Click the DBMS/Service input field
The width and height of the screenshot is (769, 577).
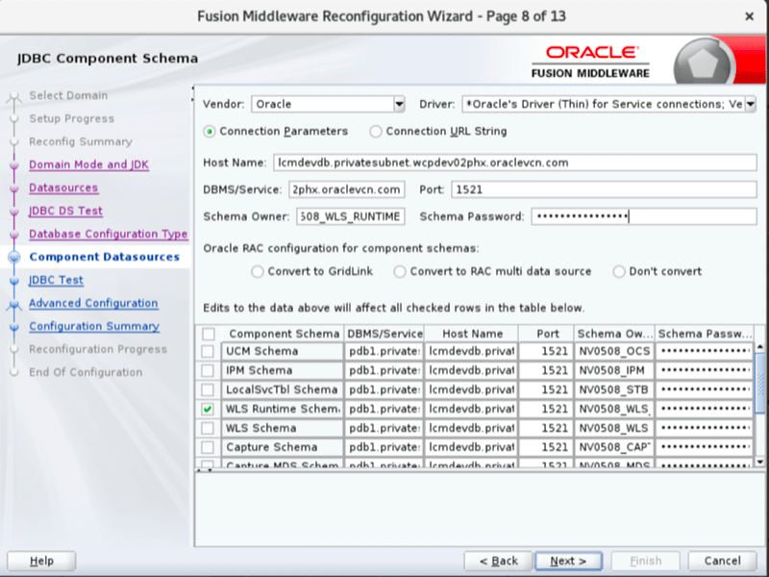tap(347, 189)
